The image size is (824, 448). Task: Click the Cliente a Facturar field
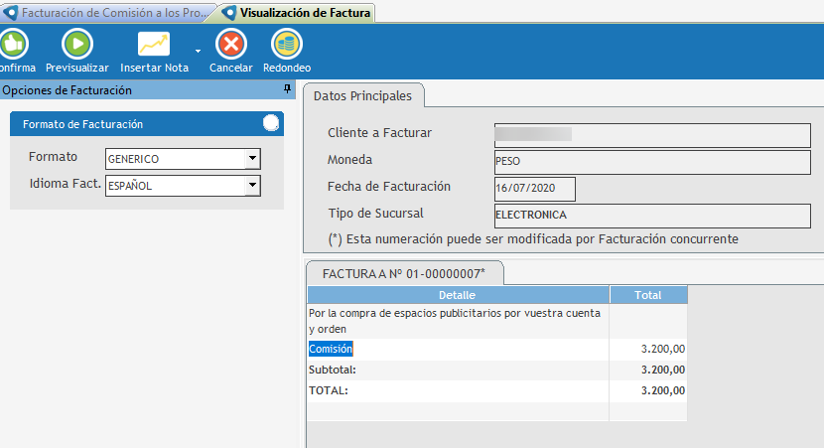tap(651, 134)
